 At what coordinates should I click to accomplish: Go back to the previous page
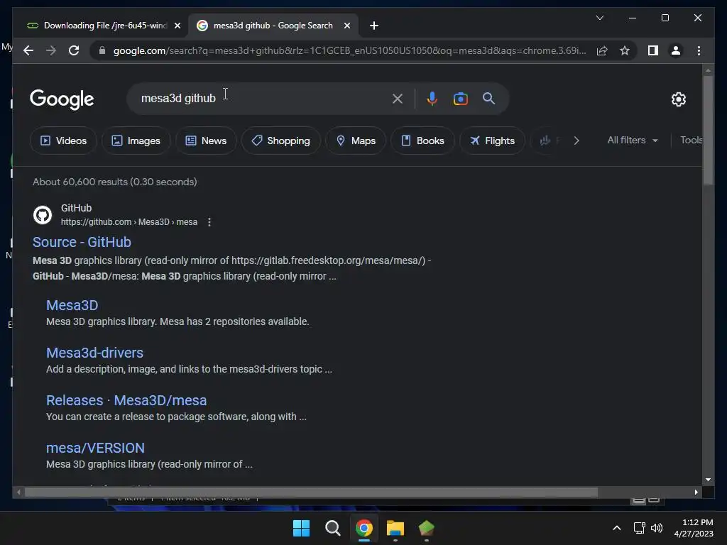click(x=28, y=50)
